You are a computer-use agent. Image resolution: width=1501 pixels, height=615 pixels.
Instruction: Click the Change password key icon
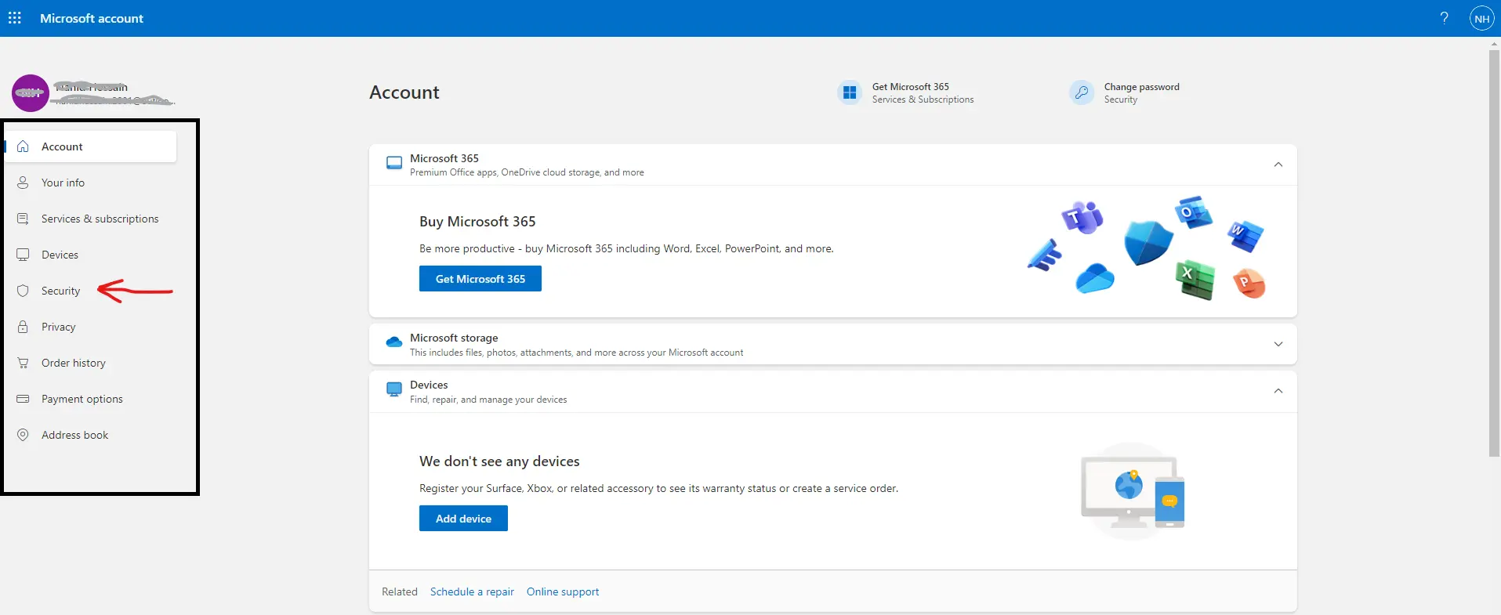pos(1082,92)
